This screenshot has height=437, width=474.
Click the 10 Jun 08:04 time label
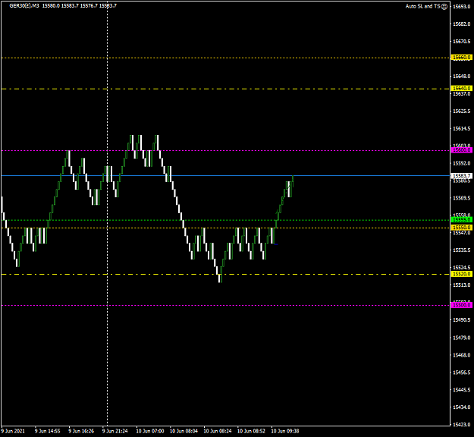(x=184, y=431)
